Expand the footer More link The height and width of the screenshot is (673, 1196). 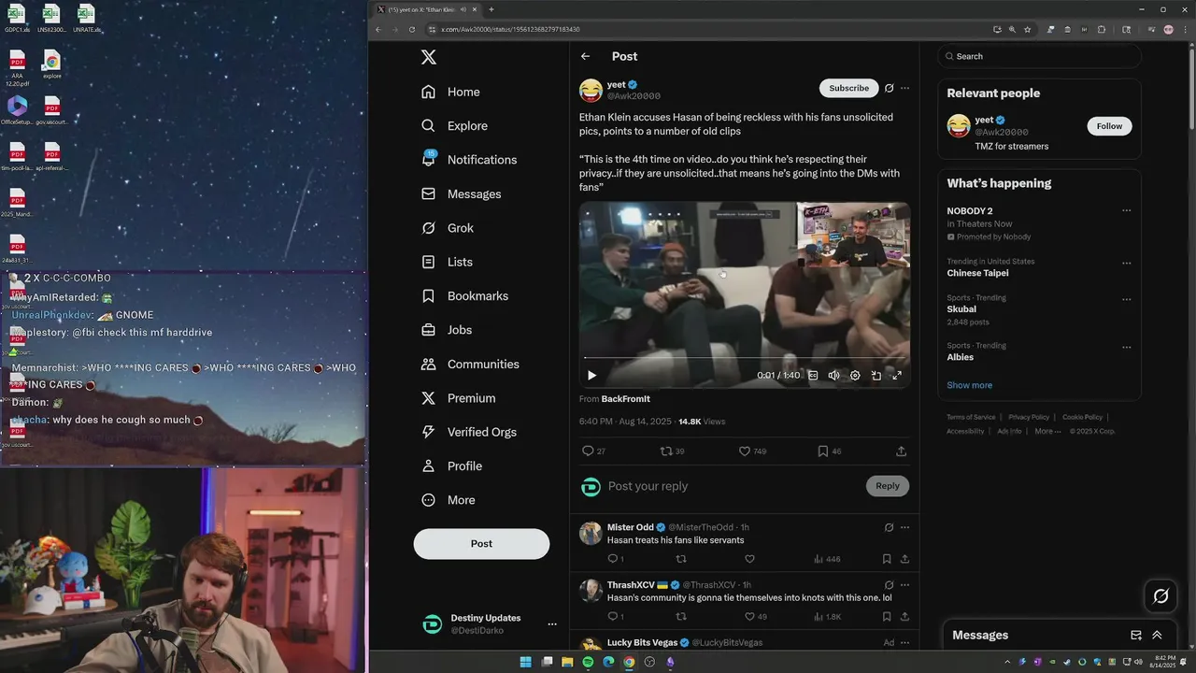1046,431
